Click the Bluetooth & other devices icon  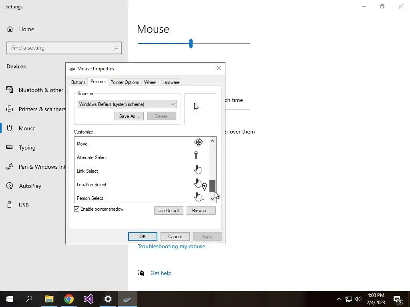pyautogui.click(x=10, y=90)
